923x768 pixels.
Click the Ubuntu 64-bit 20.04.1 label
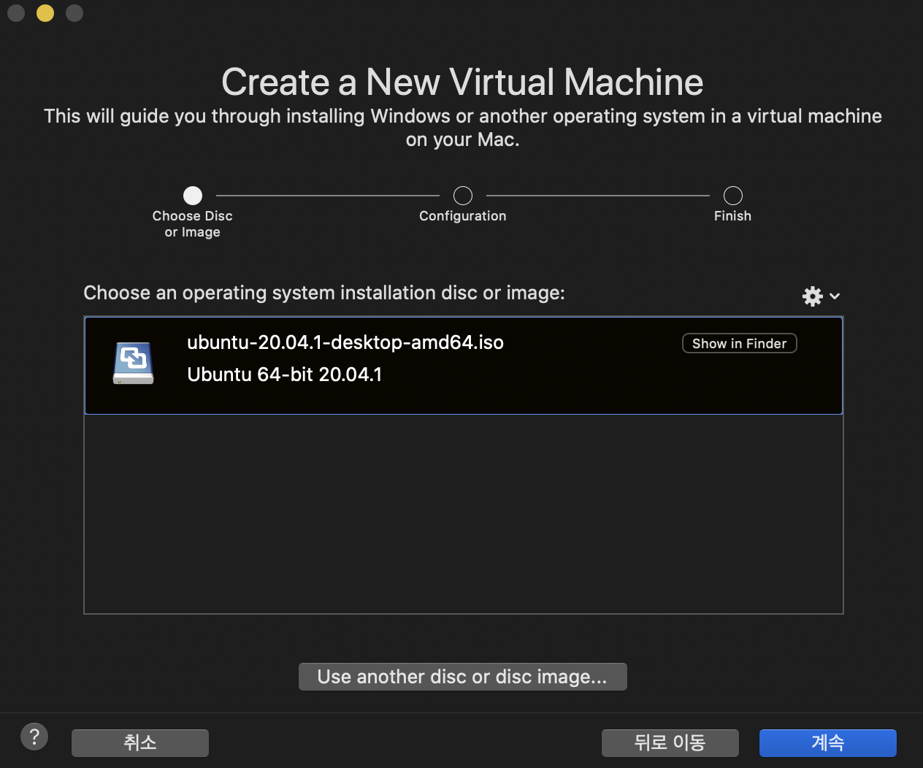[x=284, y=375]
